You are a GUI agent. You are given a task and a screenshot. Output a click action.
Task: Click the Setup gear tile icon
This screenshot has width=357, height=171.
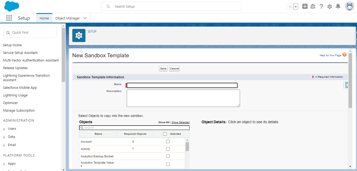pos(79,35)
